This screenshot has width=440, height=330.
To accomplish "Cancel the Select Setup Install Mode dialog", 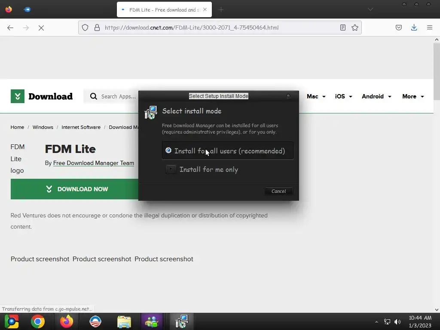I will tap(278, 191).
